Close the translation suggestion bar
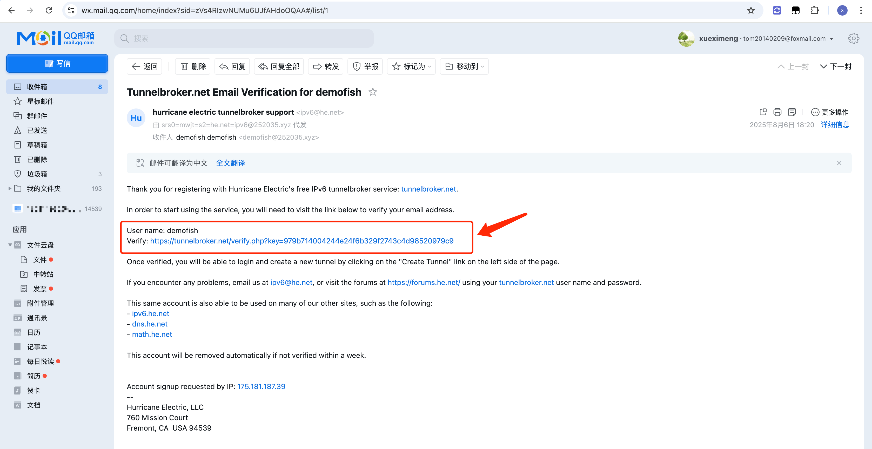This screenshot has height=449, width=872. [839, 163]
